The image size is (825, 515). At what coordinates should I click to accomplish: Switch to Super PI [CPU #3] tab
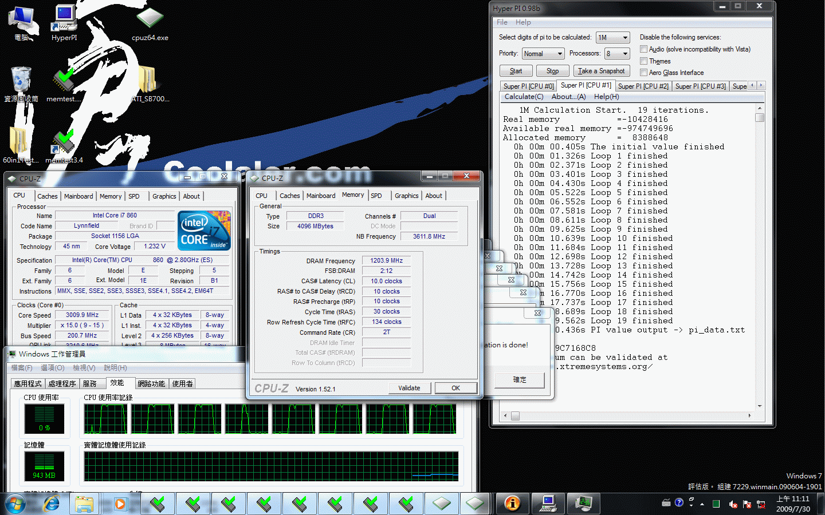(x=700, y=86)
